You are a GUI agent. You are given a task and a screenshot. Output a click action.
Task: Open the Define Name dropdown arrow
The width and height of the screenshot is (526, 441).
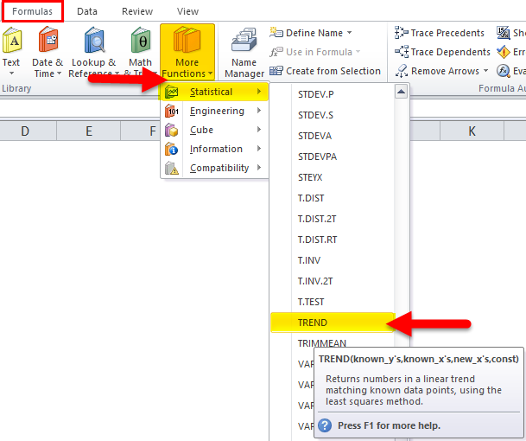[349, 33]
